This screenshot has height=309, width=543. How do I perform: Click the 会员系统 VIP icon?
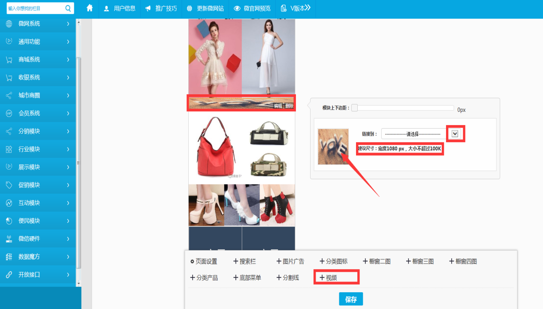click(x=9, y=114)
